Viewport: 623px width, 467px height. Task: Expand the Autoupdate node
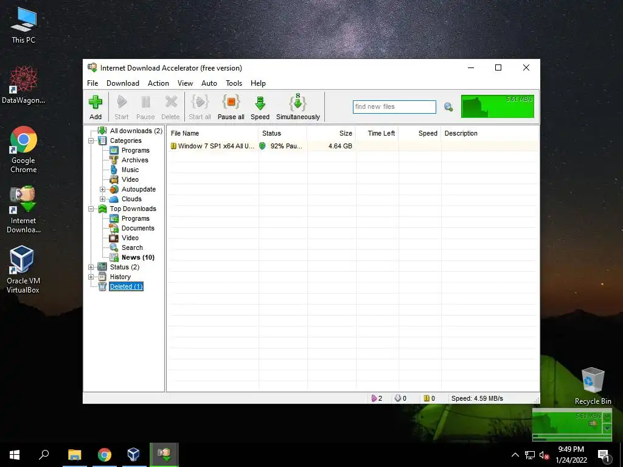click(x=102, y=190)
